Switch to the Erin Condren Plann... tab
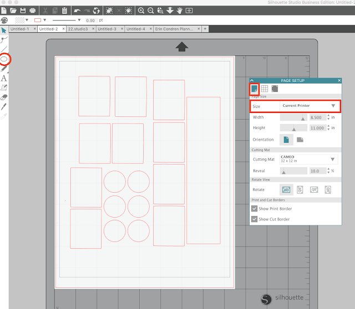Screen dimensions: 355x309 [174, 29]
